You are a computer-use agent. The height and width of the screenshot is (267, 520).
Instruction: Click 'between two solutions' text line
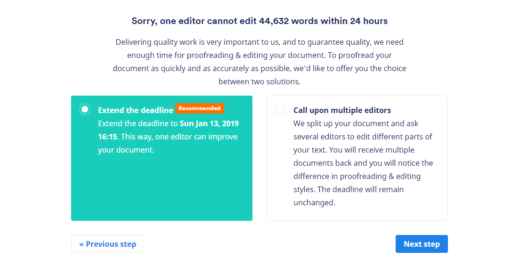[260, 81]
